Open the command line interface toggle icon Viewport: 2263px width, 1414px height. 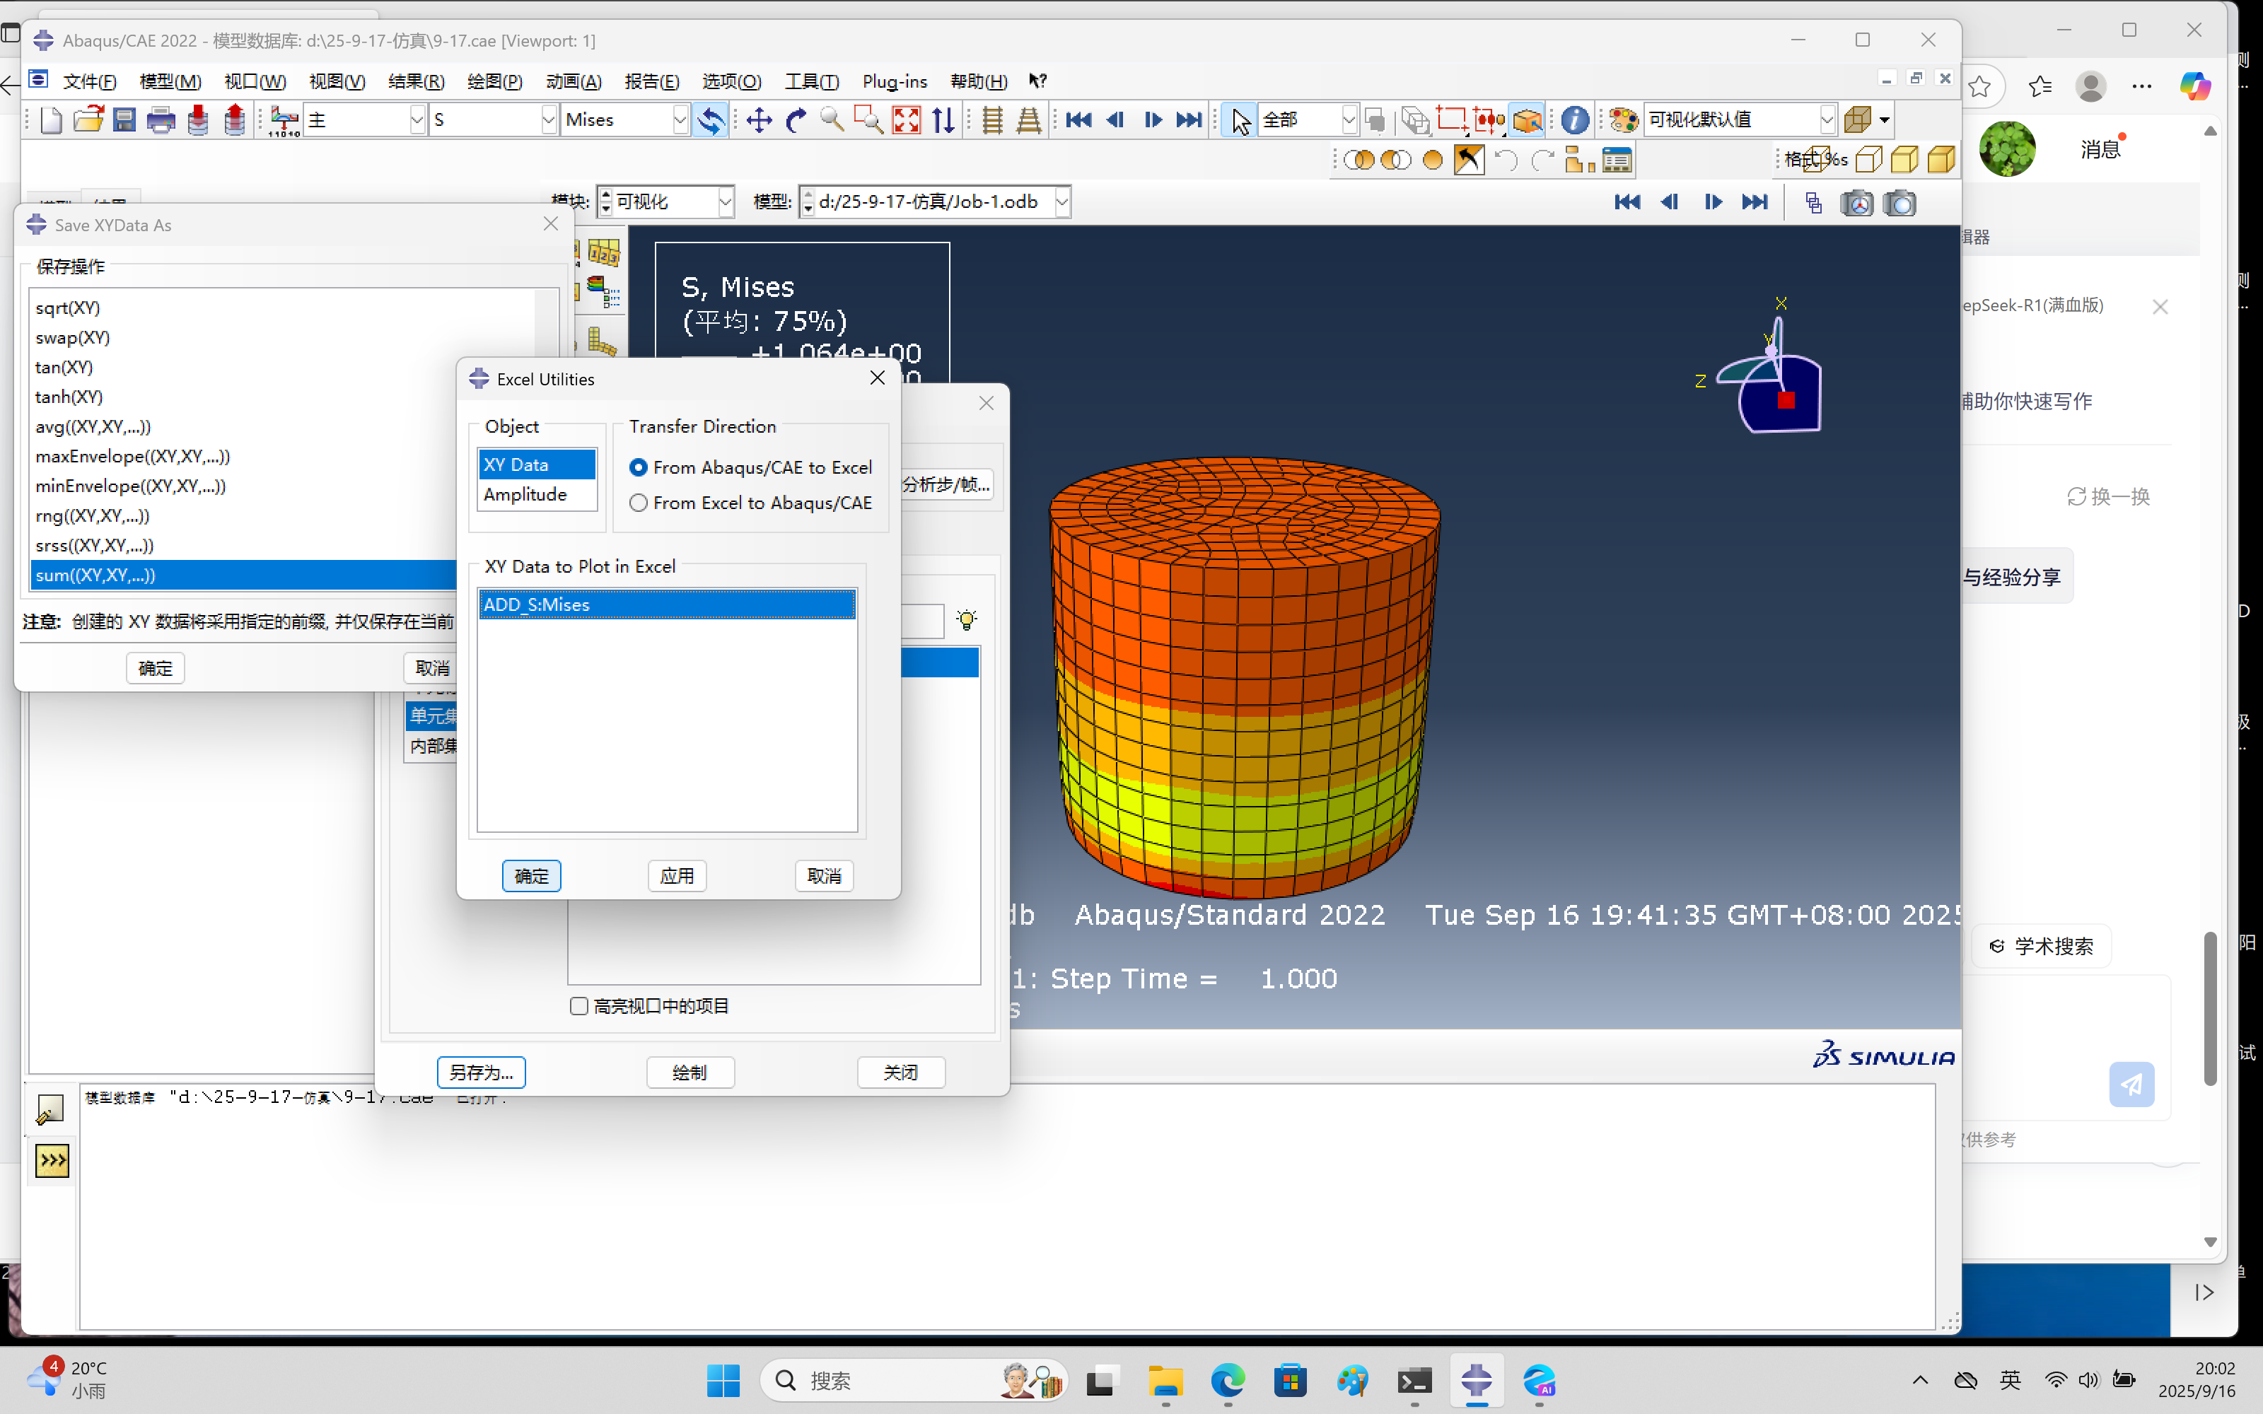52,1161
